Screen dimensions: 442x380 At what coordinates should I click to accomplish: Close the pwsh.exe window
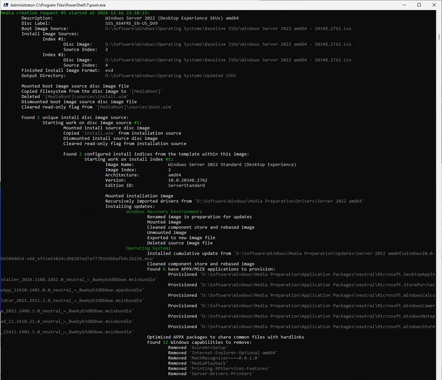pyautogui.click(x=434, y=5)
